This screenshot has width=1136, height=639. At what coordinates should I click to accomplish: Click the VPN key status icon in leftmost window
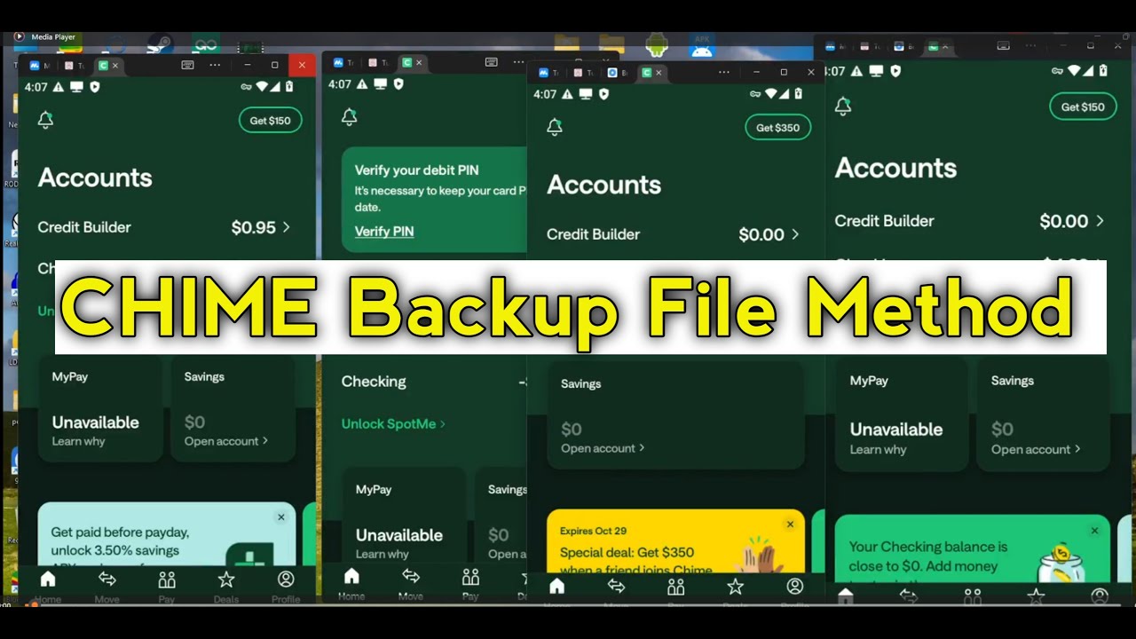pyautogui.click(x=246, y=87)
